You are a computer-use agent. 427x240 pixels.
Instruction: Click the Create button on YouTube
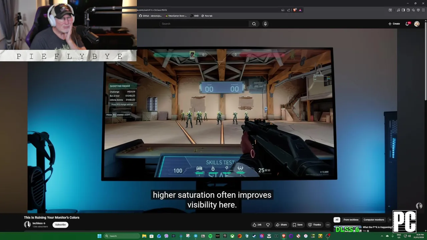click(394, 24)
